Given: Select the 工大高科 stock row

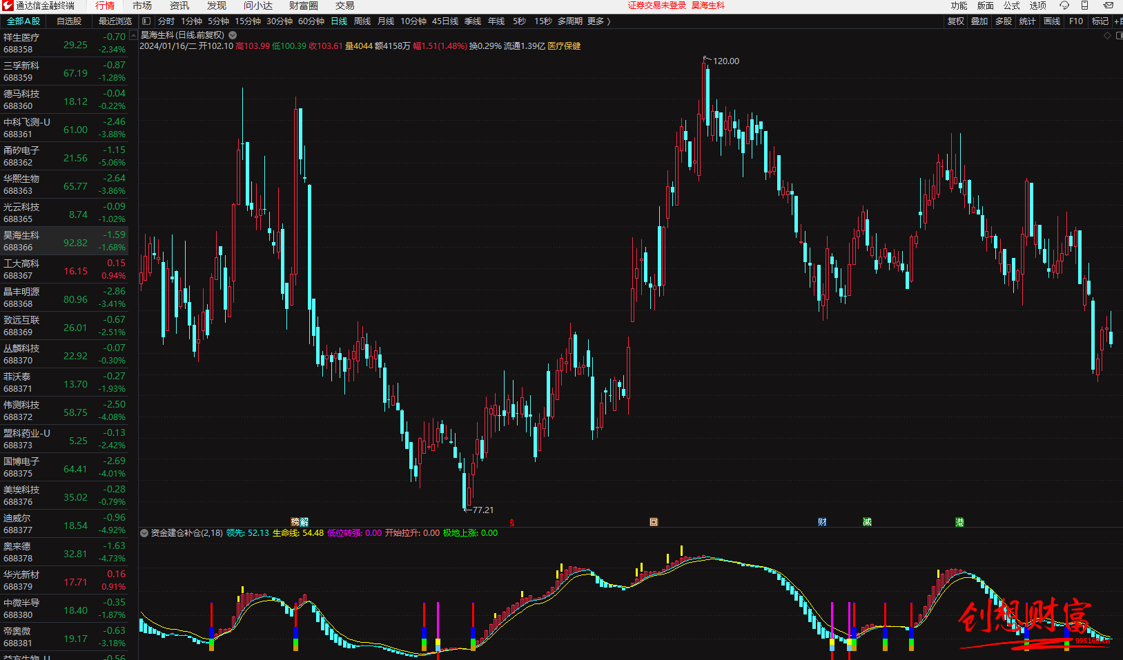Looking at the screenshot, I should click(64, 270).
